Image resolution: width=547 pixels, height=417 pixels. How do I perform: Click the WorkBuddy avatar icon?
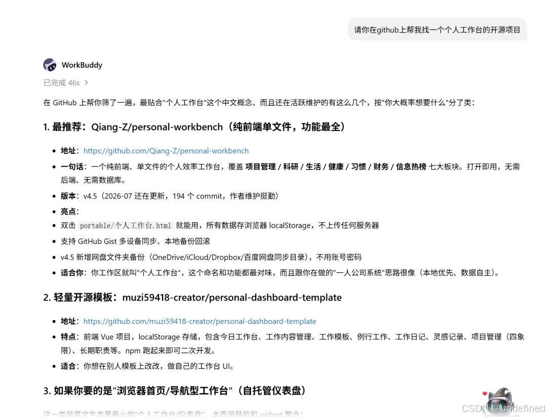(x=50, y=65)
